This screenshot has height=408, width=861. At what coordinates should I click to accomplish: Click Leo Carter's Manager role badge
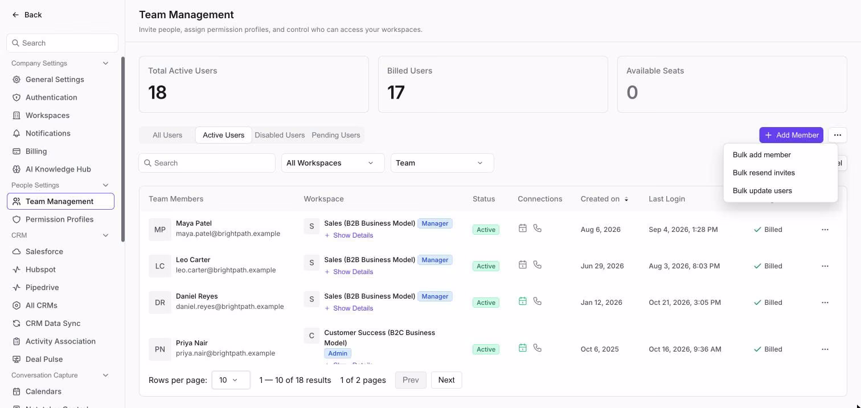tap(435, 260)
